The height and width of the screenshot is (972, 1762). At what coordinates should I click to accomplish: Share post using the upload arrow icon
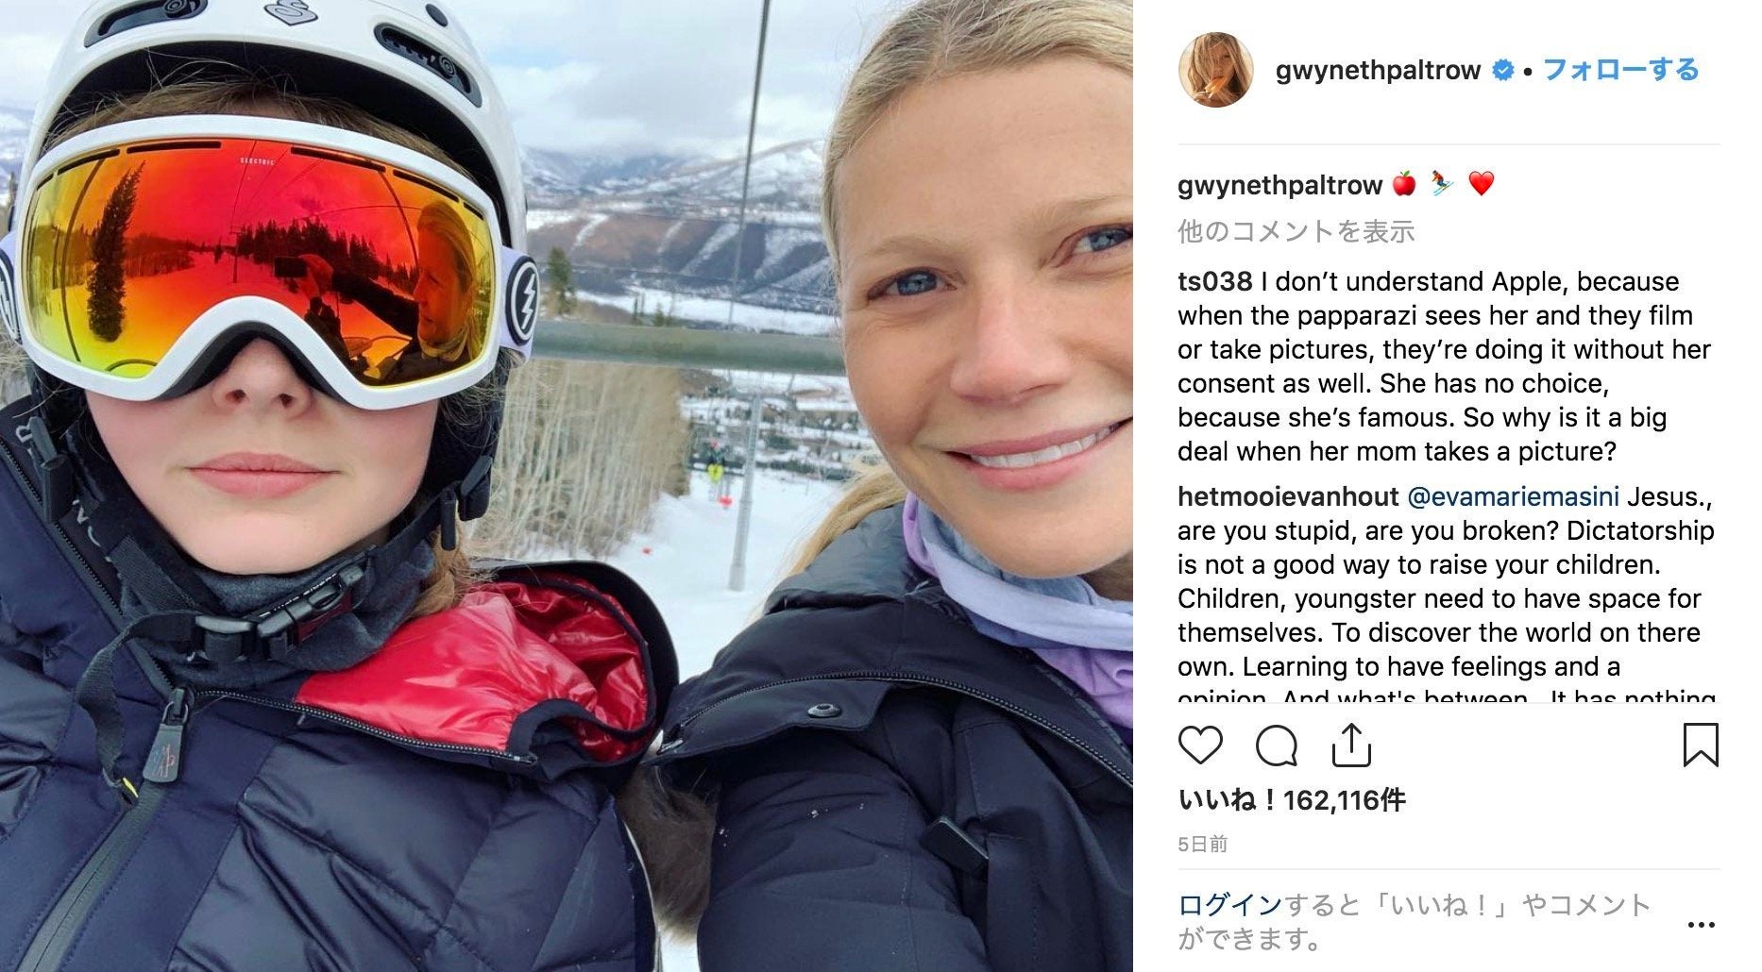[1351, 745]
